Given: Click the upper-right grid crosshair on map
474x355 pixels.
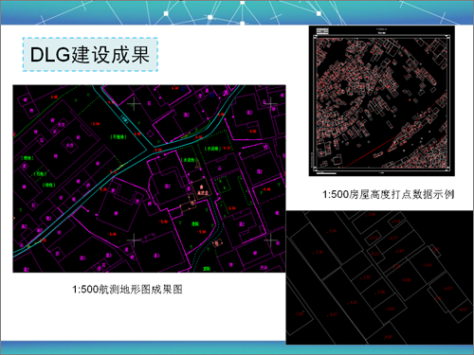Looking at the screenshot, I should pyautogui.click(x=271, y=103).
